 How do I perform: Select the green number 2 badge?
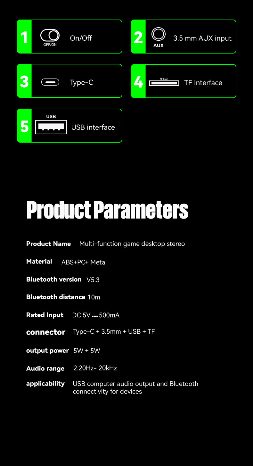pyautogui.click(x=138, y=37)
